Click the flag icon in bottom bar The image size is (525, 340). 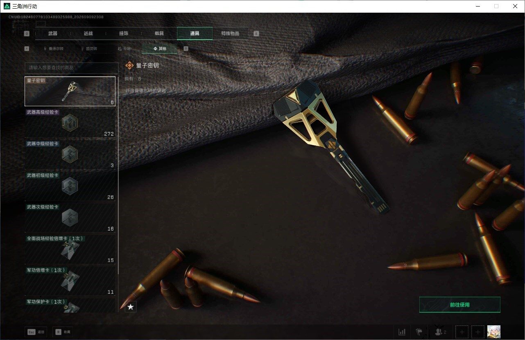click(419, 332)
